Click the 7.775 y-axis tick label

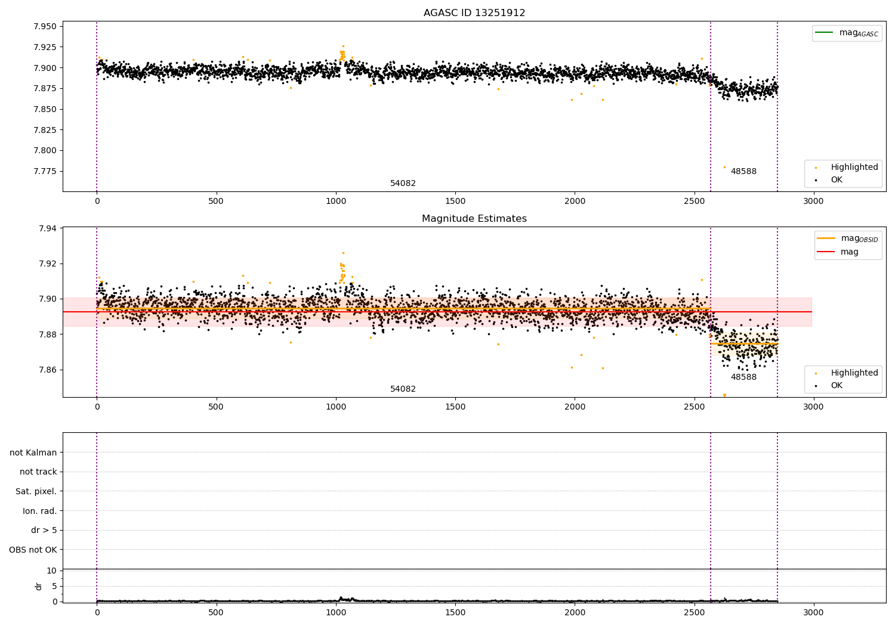coord(45,172)
